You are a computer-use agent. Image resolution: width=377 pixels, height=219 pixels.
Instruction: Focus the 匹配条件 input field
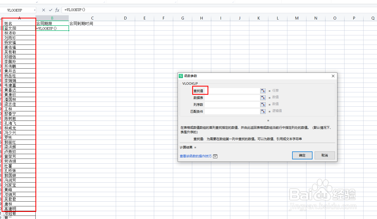click(232, 111)
